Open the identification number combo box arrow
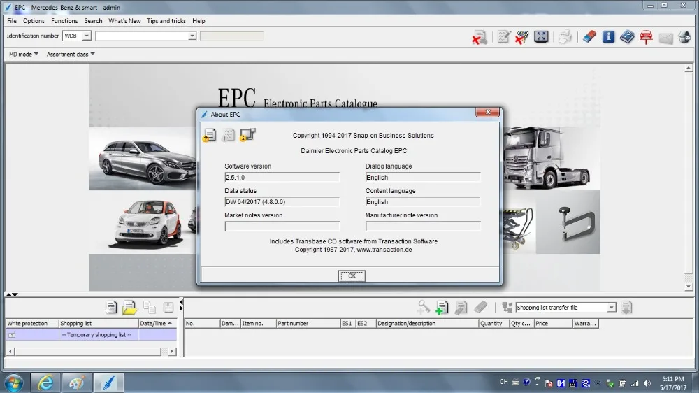This screenshot has height=393, width=699. [192, 36]
